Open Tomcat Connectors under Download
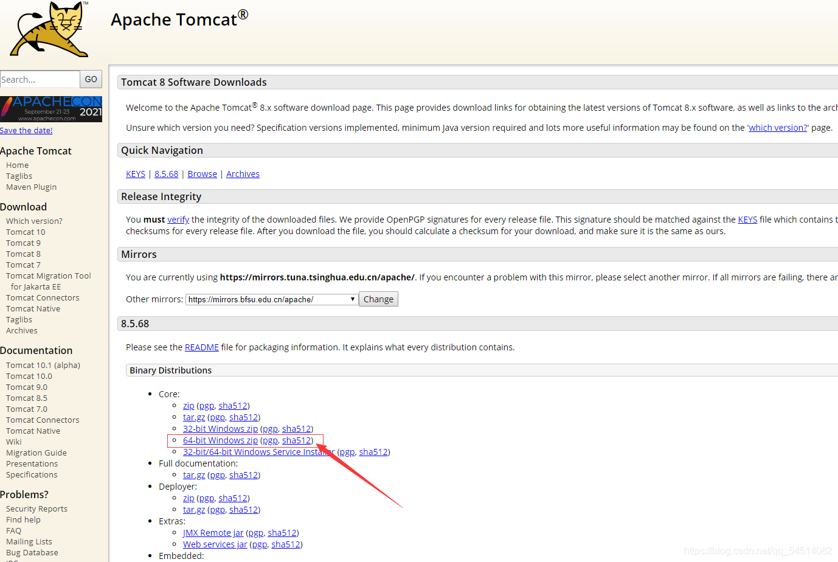This screenshot has width=838, height=562. [x=43, y=298]
